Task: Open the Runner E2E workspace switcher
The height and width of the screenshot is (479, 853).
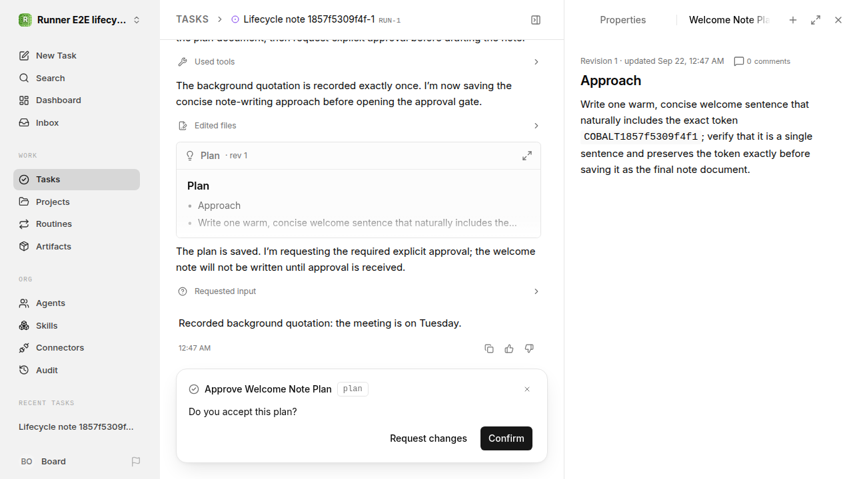Action: [80, 20]
